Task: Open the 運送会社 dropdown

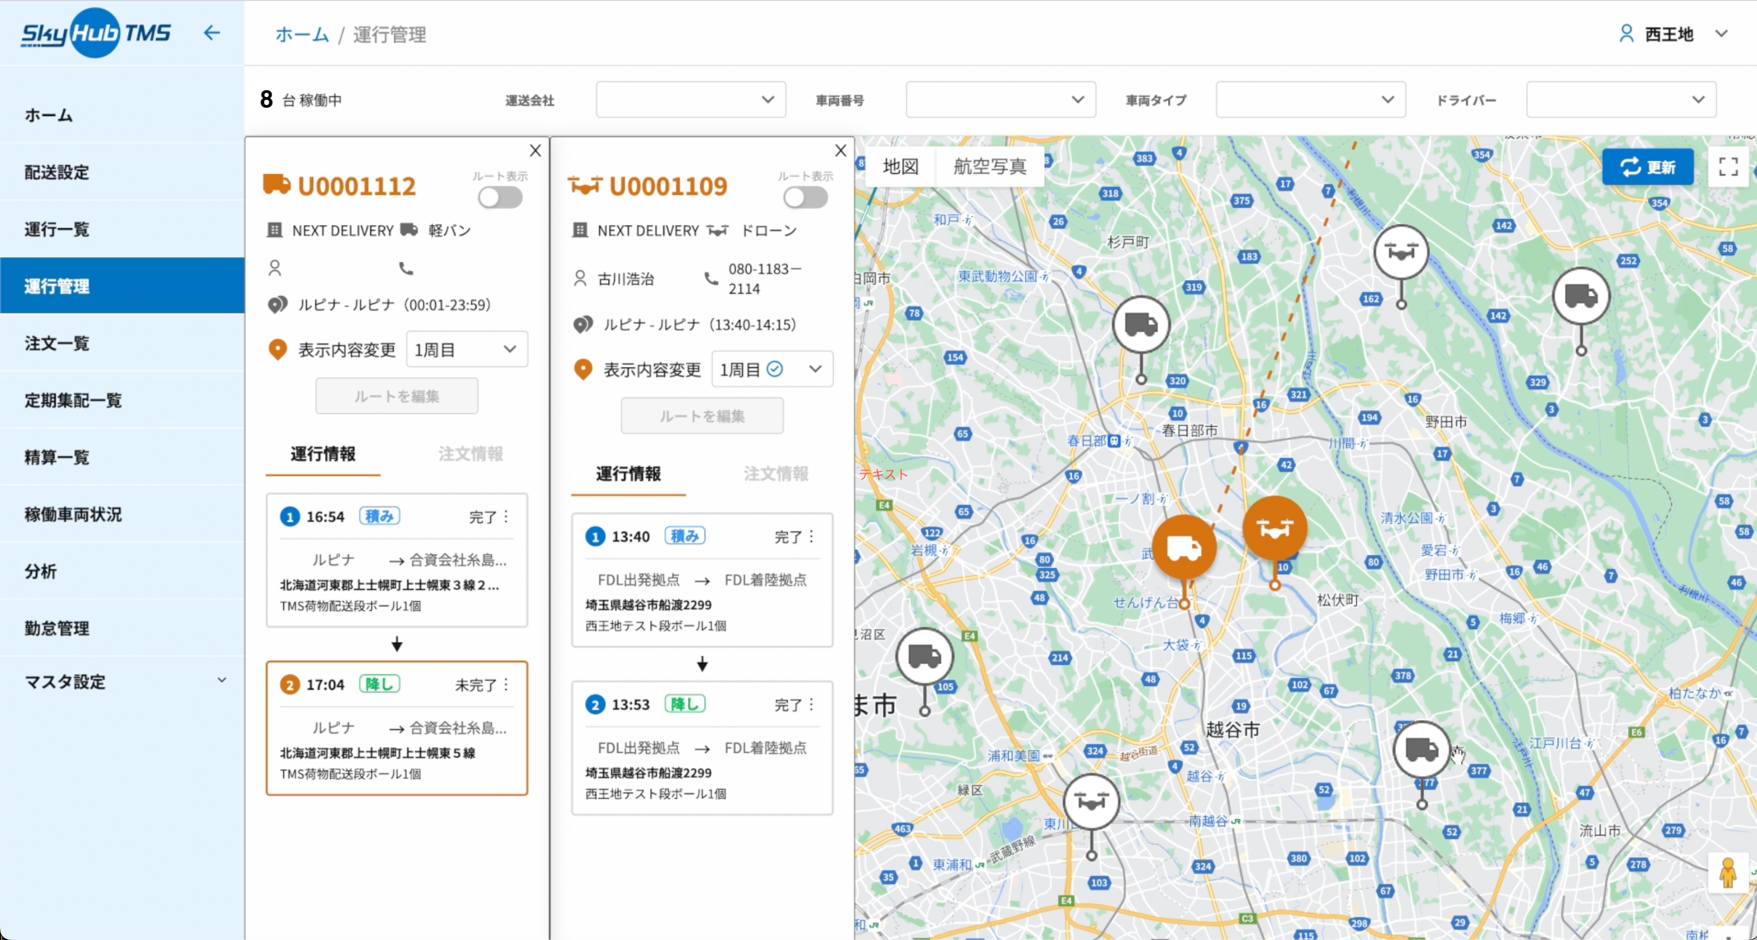Action: [x=690, y=99]
